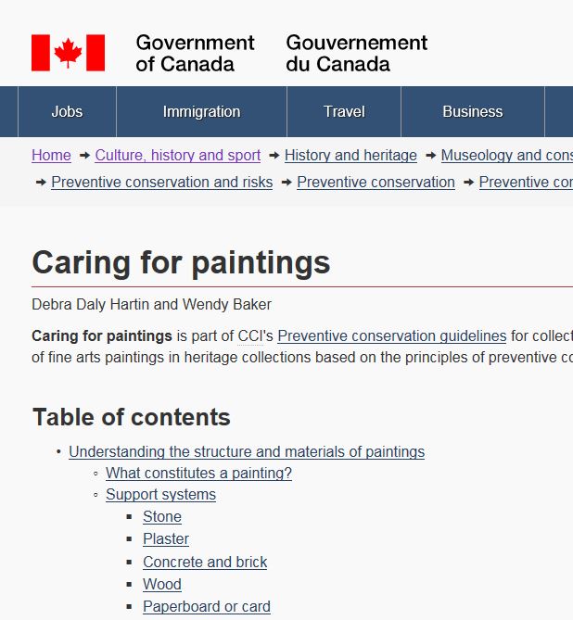Click the Caring for paintings page heading
The image size is (573, 620).
click(x=181, y=263)
